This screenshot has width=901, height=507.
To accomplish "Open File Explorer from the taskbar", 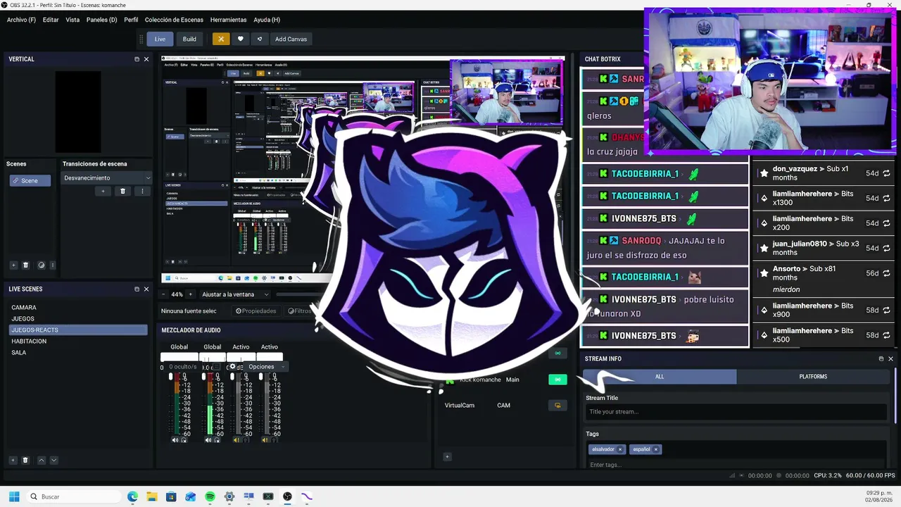I will tap(152, 496).
